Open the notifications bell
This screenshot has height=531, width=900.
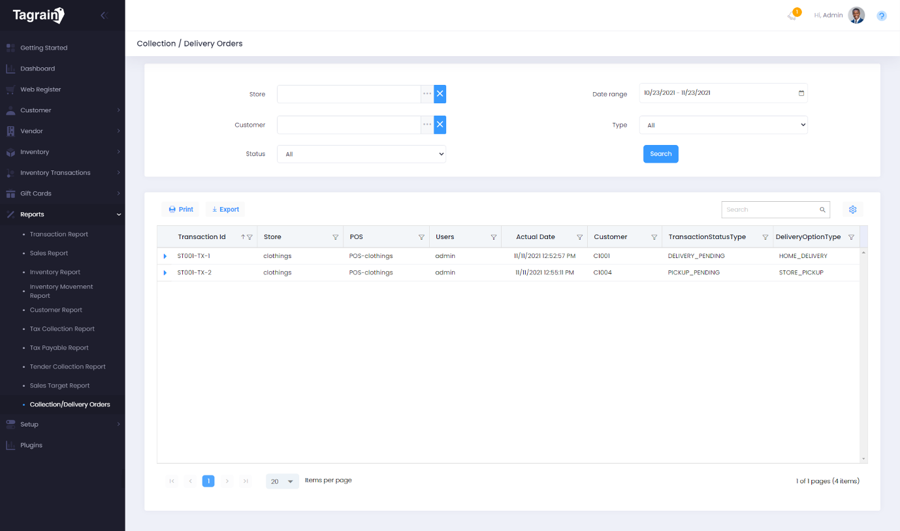(x=792, y=15)
